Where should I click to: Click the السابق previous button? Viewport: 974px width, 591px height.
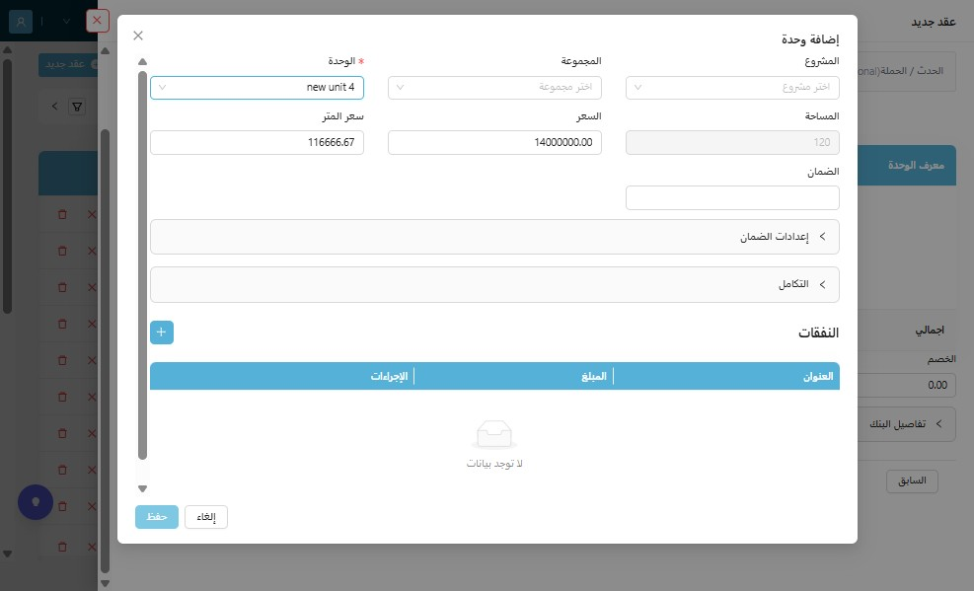912,481
